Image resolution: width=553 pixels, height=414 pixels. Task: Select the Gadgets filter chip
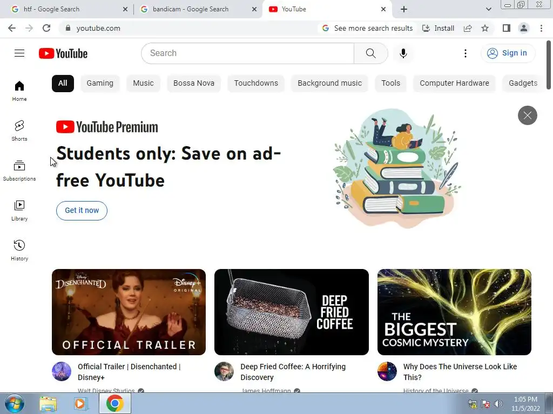[523, 84]
